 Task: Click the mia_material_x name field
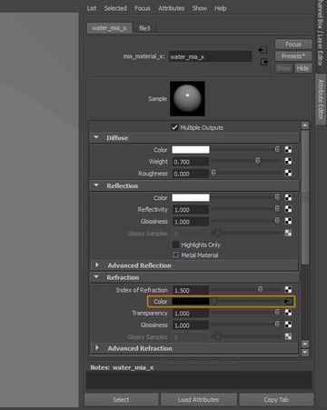[210, 56]
